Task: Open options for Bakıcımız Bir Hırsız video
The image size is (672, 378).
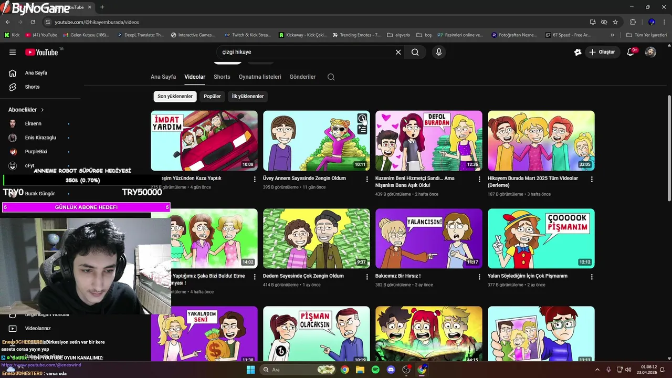Action: 479,277
